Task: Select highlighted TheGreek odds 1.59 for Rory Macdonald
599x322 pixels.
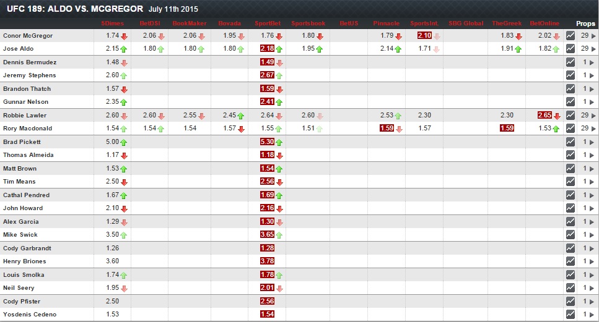Action: click(x=507, y=128)
